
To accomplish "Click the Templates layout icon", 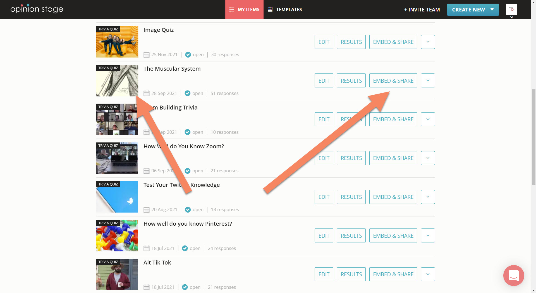I will [270, 9].
